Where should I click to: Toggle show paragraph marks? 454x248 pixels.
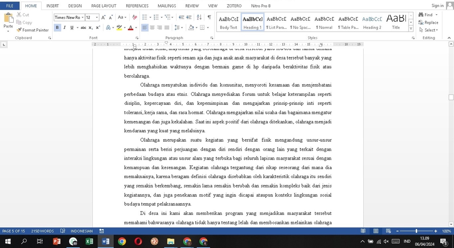[209, 17]
